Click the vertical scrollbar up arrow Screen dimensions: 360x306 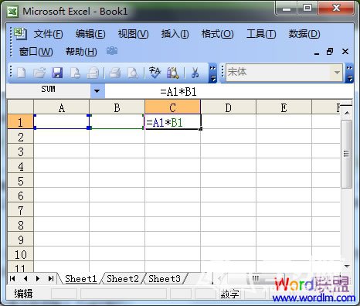pyautogui.click(x=347, y=113)
